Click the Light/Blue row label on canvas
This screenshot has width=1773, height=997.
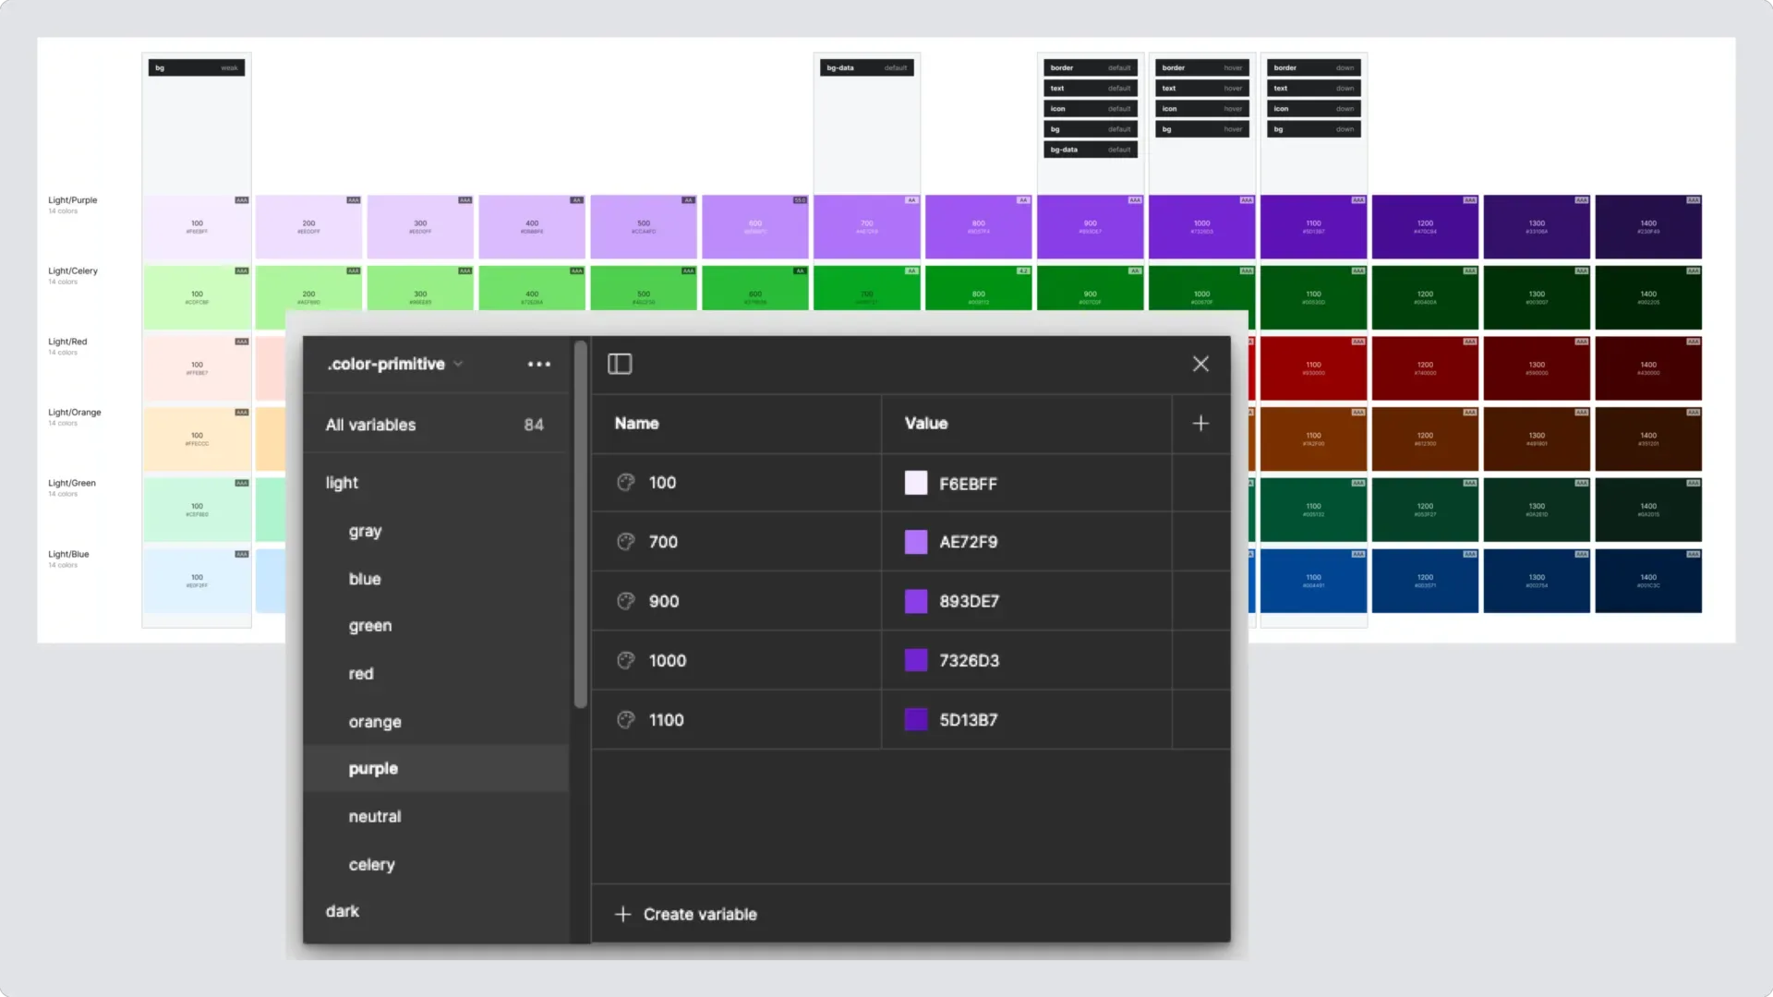[68, 555]
